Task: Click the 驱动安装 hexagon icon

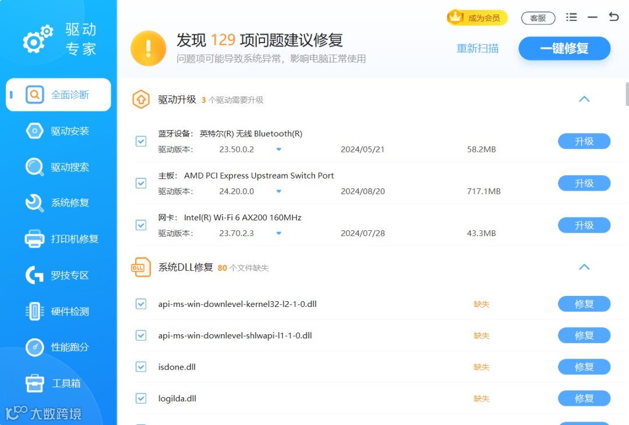Action: (34, 131)
